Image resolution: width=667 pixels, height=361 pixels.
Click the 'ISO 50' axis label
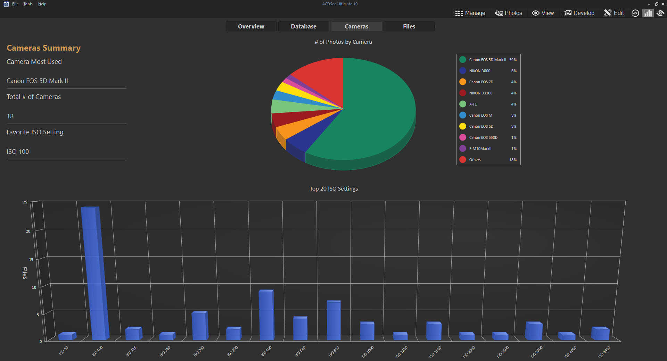click(64, 351)
